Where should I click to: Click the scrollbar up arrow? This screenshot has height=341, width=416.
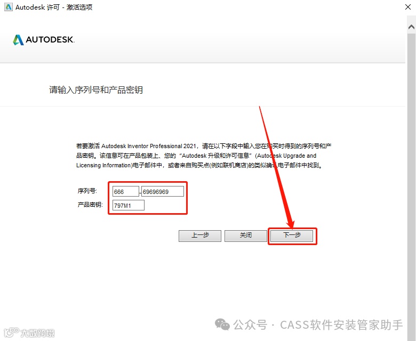(412, 27)
